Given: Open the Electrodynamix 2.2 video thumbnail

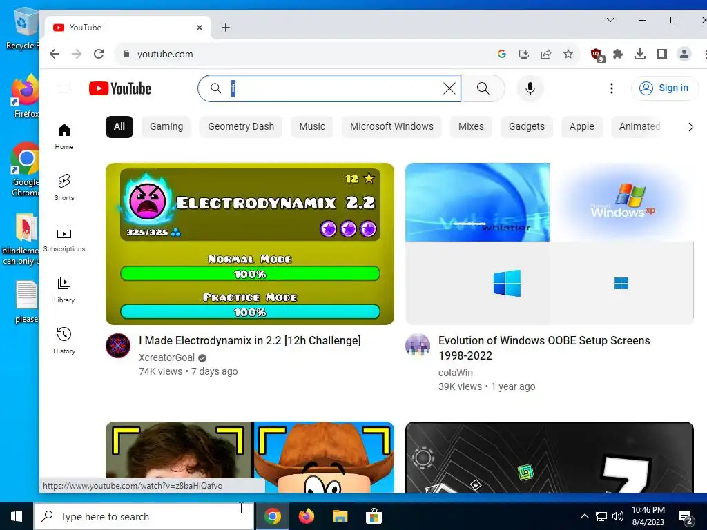Looking at the screenshot, I should 250,244.
